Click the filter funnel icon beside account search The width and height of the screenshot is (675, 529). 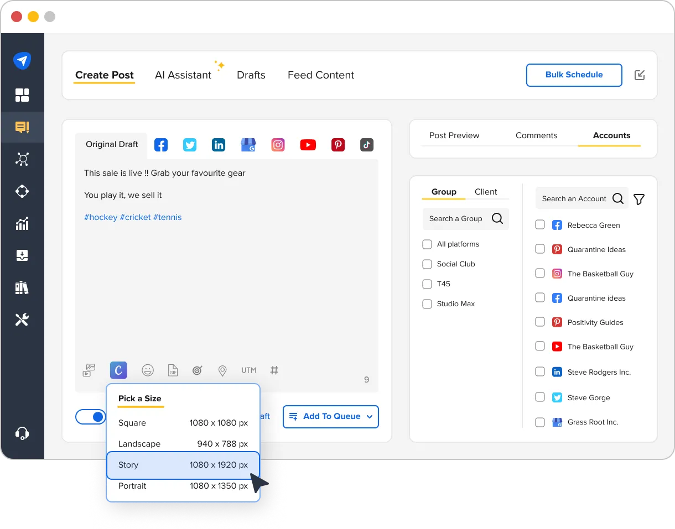639,199
